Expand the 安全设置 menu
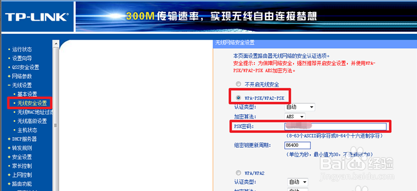This screenshot has width=417, height=191. tap(22, 157)
